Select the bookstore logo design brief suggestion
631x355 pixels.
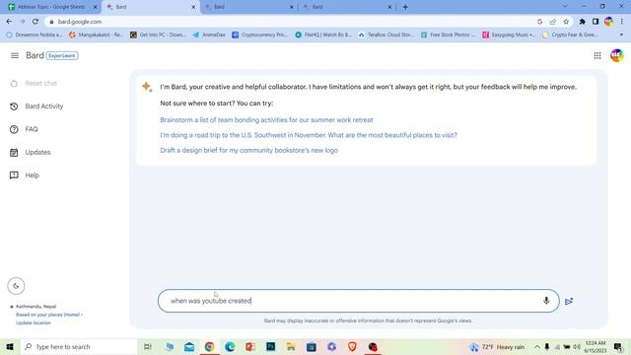point(249,150)
